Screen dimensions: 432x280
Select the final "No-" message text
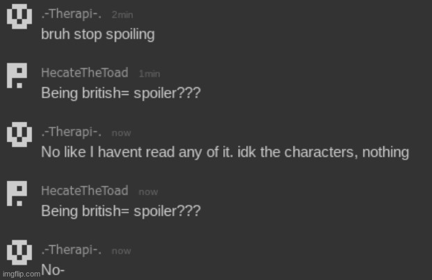[x=53, y=270]
